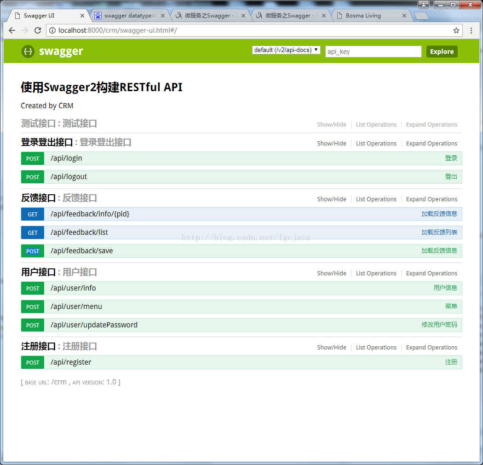Viewport: 483px width, 465px height.
Task: Click POST badge of /api/register
Action: [33, 362]
